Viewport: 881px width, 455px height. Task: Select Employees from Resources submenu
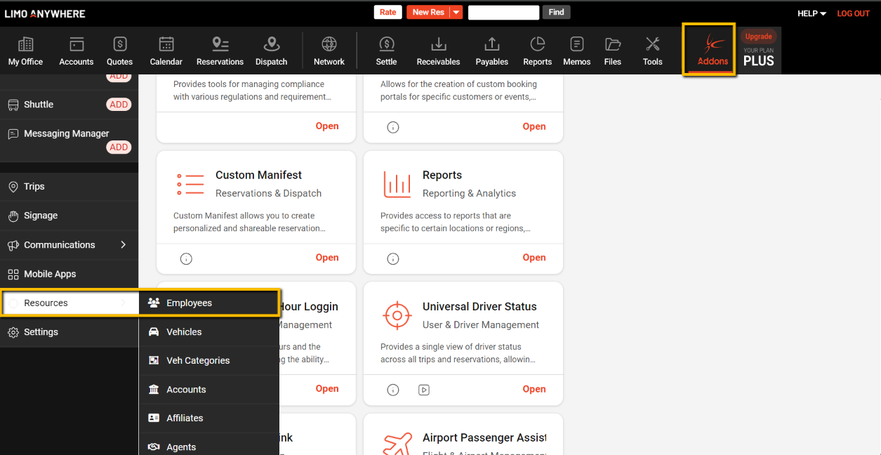click(189, 303)
